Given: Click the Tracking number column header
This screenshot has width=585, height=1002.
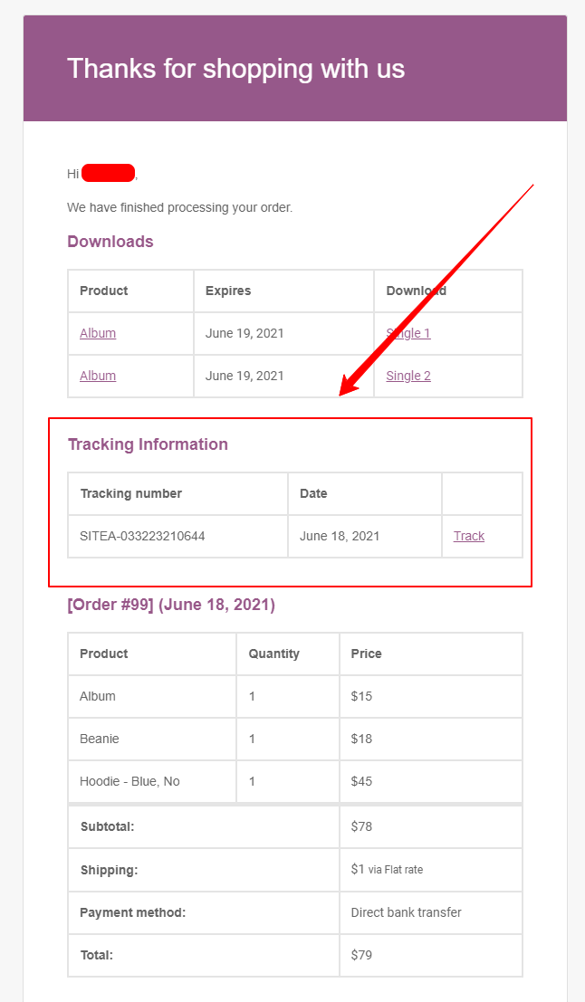Looking at the screenshot, I should pos(131,493).
